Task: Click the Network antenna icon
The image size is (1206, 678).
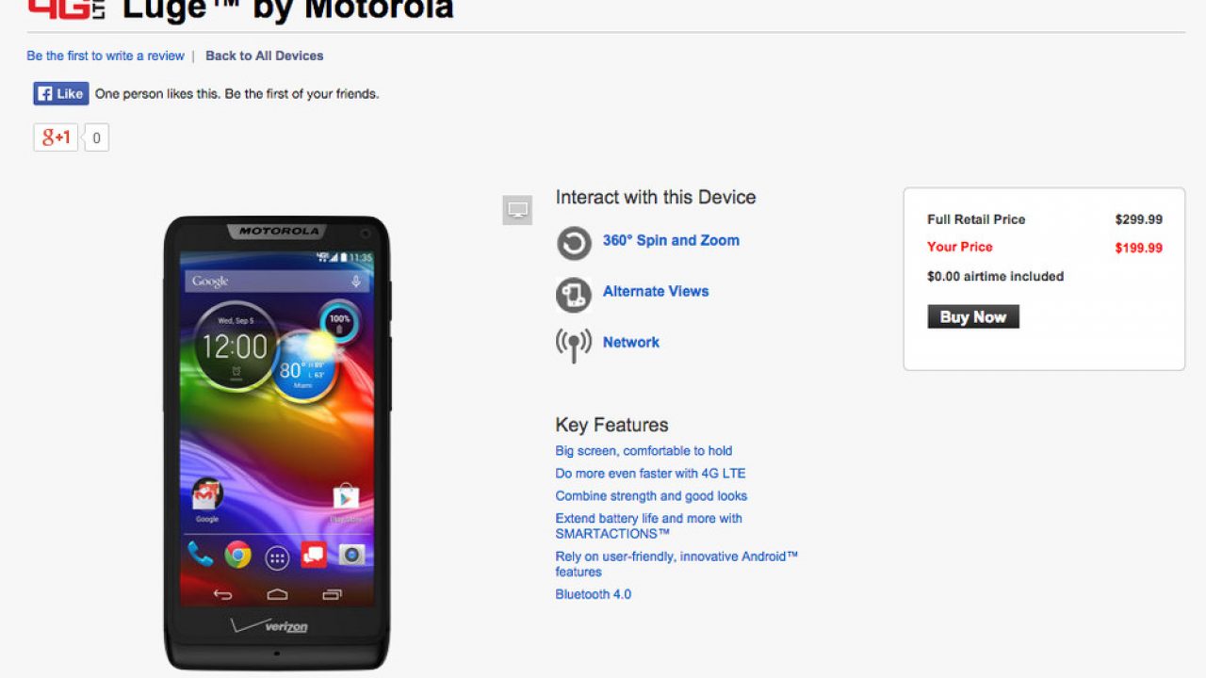Action: (x=574, y=346)
